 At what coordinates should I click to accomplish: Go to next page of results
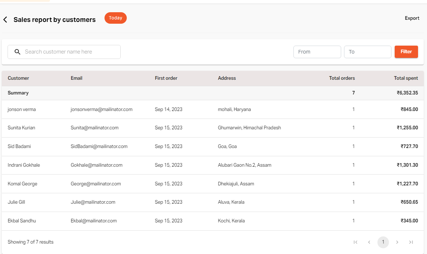click(x=397, y=242)
